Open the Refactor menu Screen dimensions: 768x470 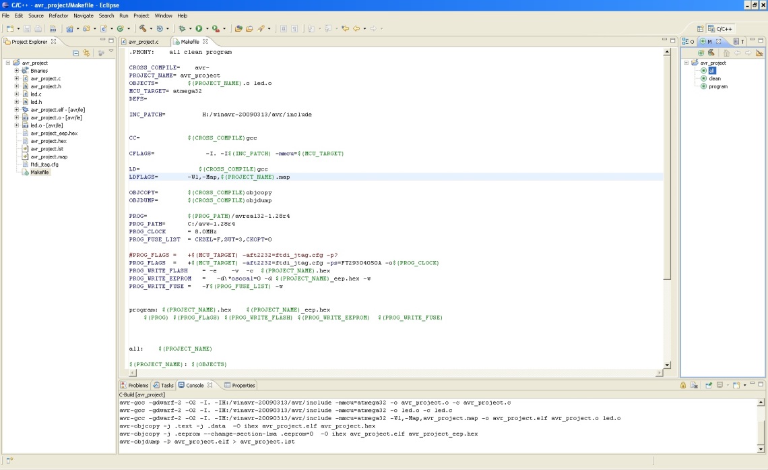pos(58,15)
